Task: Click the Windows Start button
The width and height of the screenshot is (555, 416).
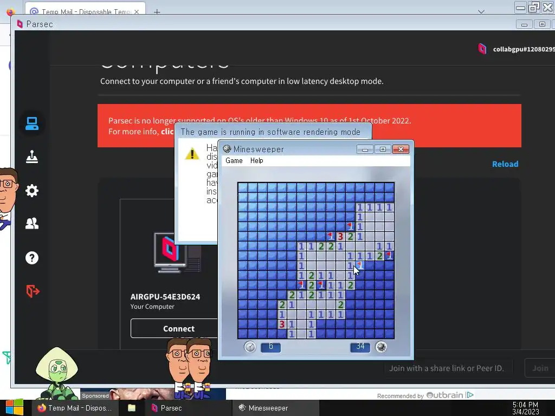Action: coord(14,407)
